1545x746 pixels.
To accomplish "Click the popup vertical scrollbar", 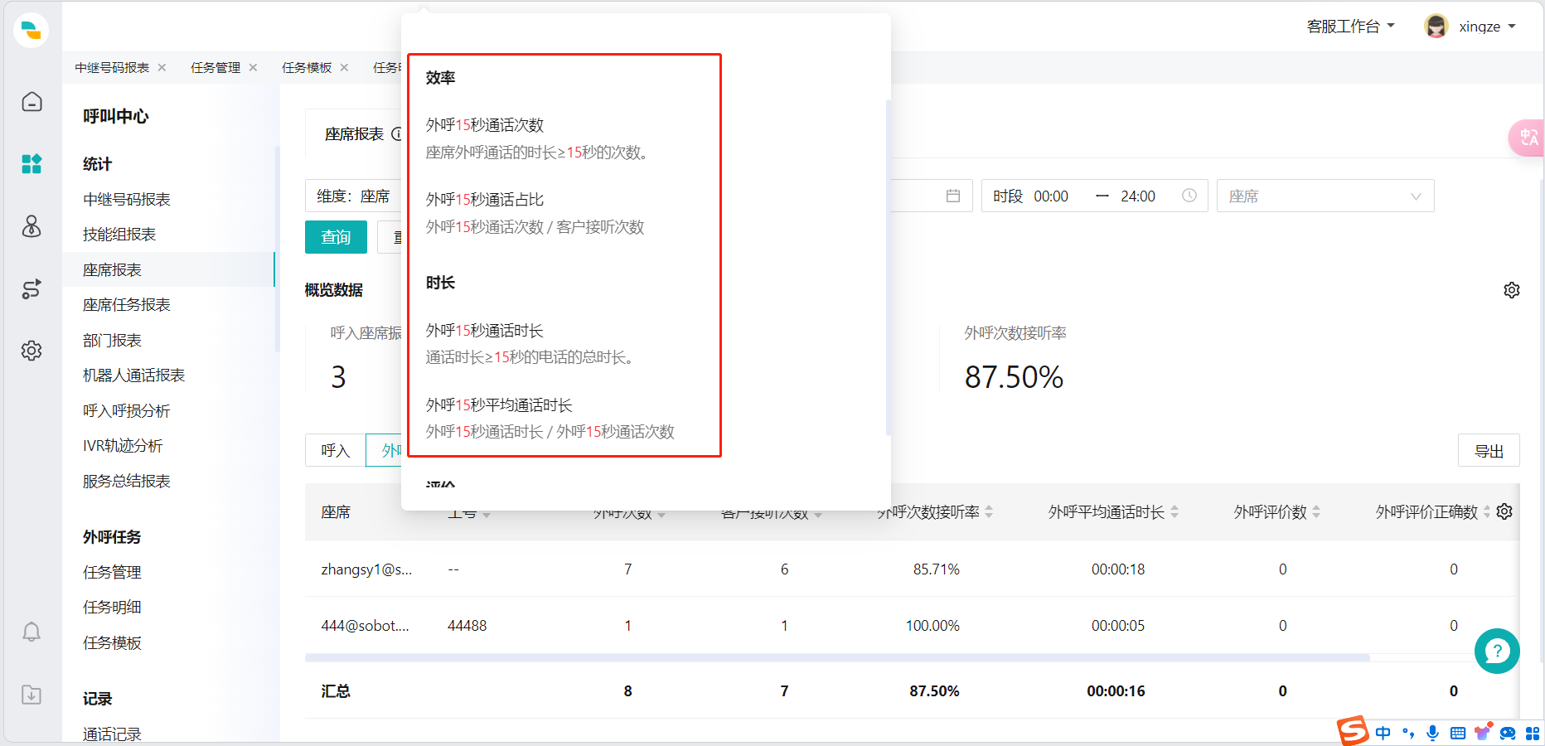I will click(888, 267).
